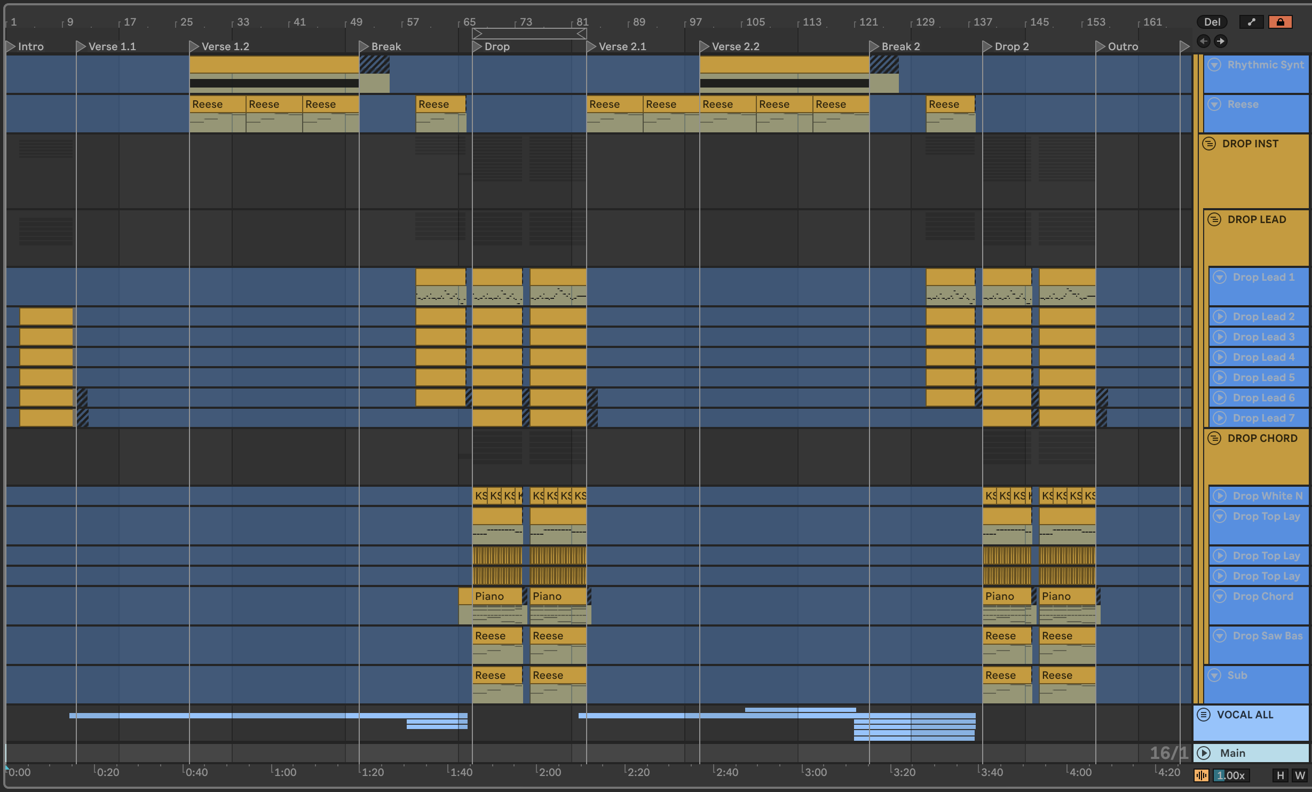Toggle the optimize arrangement waveform button
The height and width of the screenshot is (792, 1312).
1201,775
